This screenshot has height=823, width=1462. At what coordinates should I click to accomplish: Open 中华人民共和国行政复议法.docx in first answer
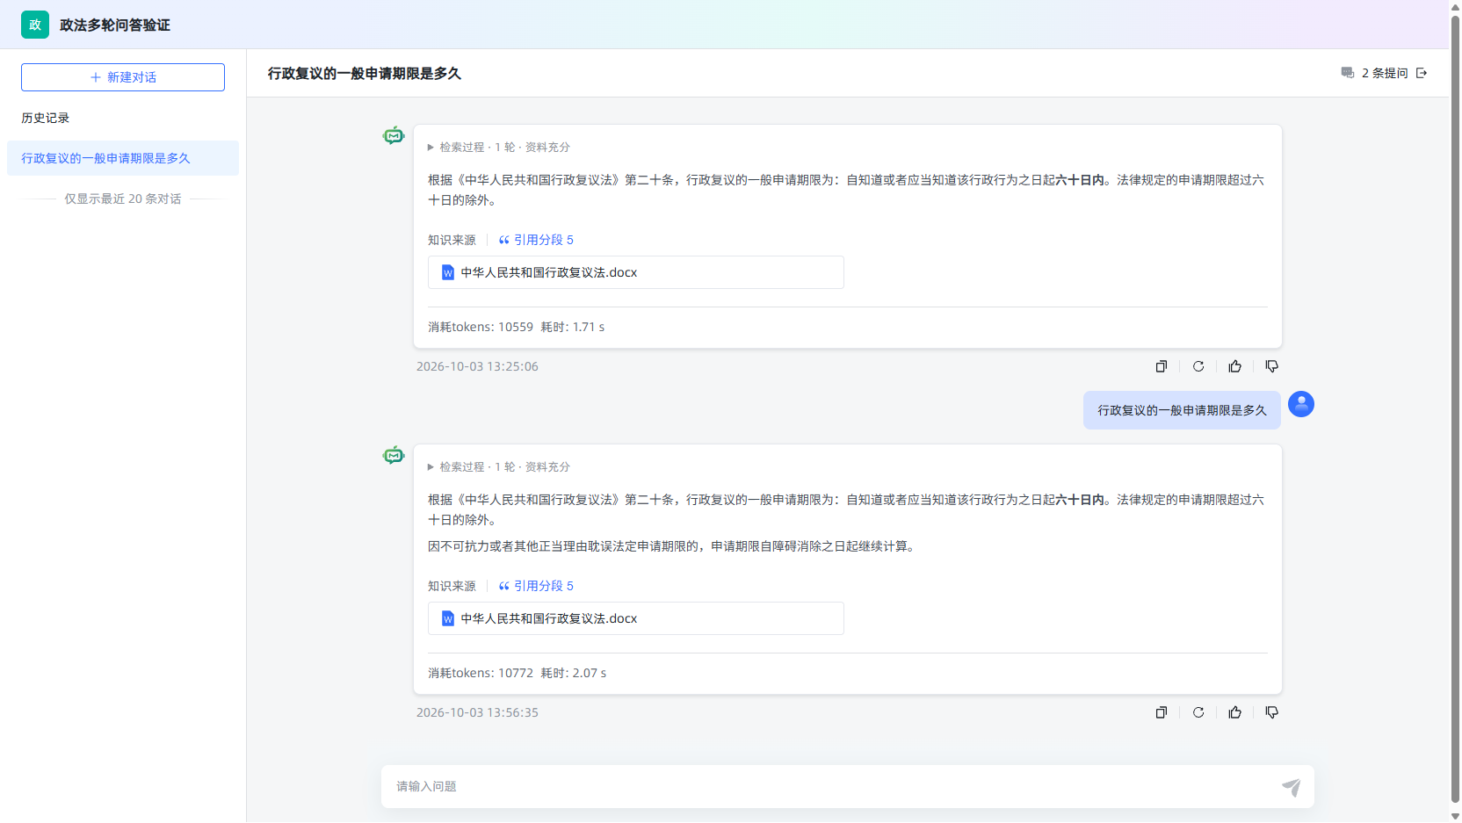point(636,272)
